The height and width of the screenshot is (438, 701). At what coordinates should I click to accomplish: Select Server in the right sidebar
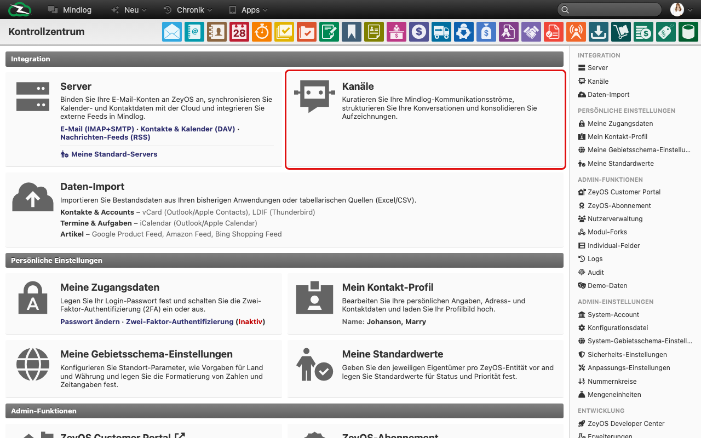click(x=593, y=68)
